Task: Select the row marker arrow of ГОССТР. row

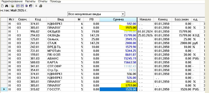Action: pyautogui.click(x=4, y=89)
